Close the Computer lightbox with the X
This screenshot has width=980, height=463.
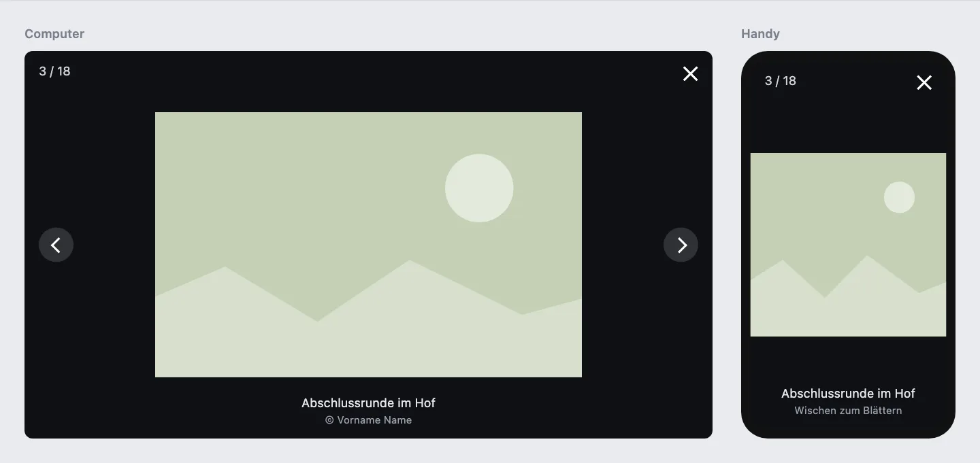[x=691, y=74]
